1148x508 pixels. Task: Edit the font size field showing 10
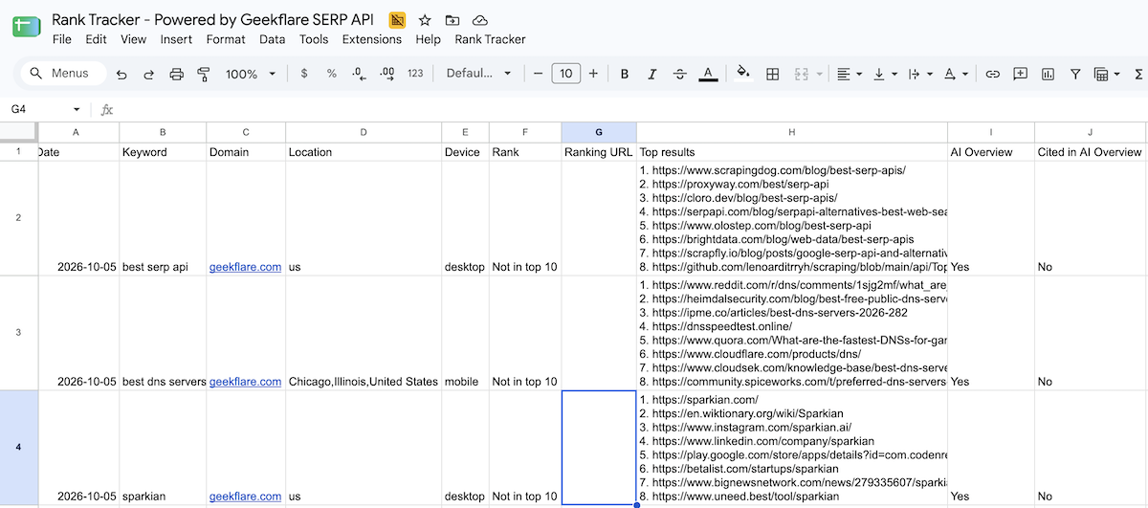(x=566, y=74)
